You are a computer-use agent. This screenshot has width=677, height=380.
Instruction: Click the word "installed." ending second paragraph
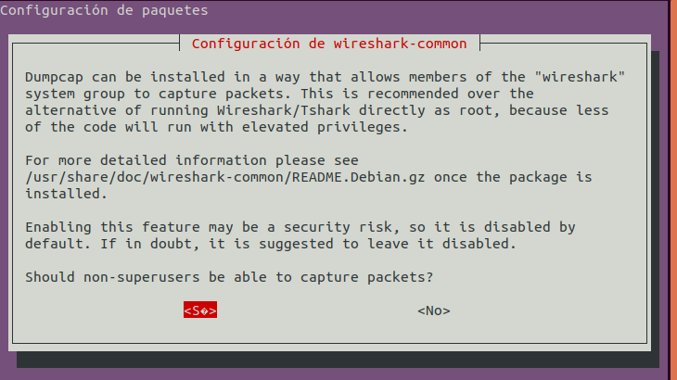[66, 194]
